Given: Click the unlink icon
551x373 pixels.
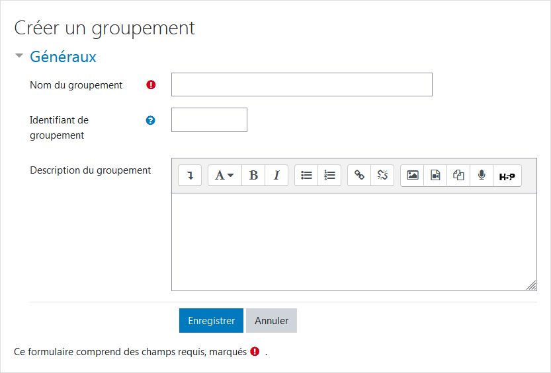Looking at the screenshot, I should pos(382,176).
